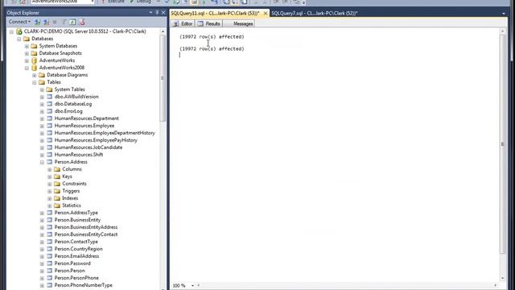Click the Statistics folder icon

point(57,205)
